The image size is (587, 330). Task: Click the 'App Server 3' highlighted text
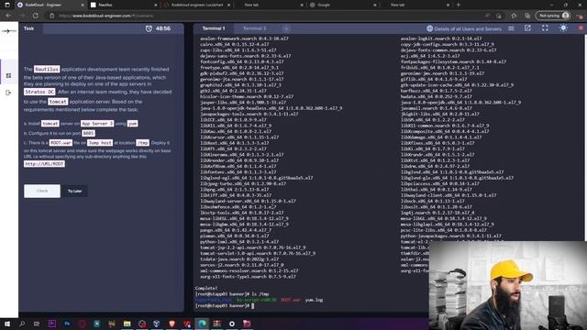click(97, 124)
